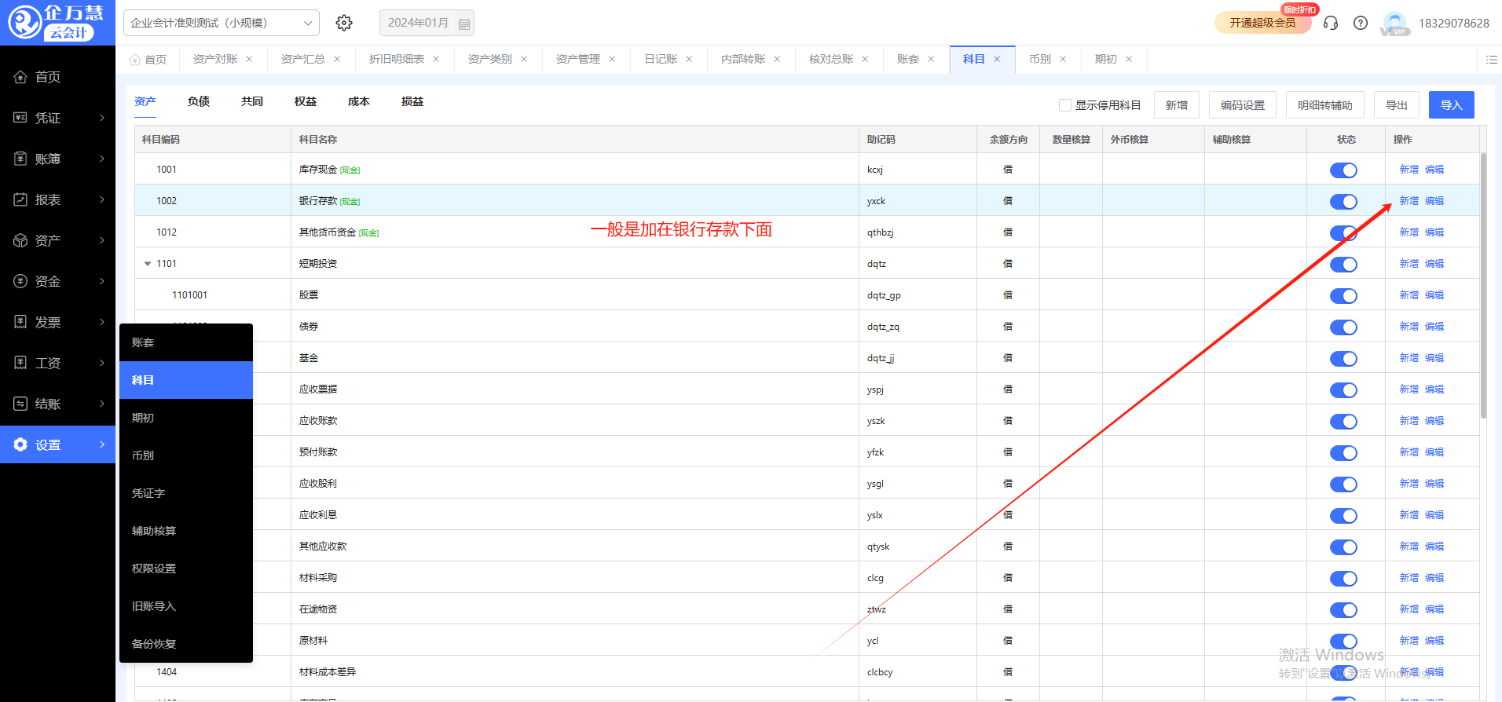
Task: Click the 明细转辅助 button
Action: pyautogui.click(x=1325, y=105)
